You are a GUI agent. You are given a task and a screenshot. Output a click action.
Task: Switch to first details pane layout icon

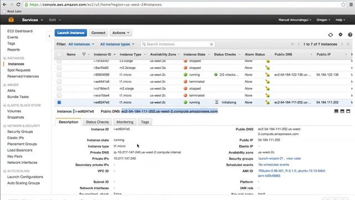coord(336,111)
